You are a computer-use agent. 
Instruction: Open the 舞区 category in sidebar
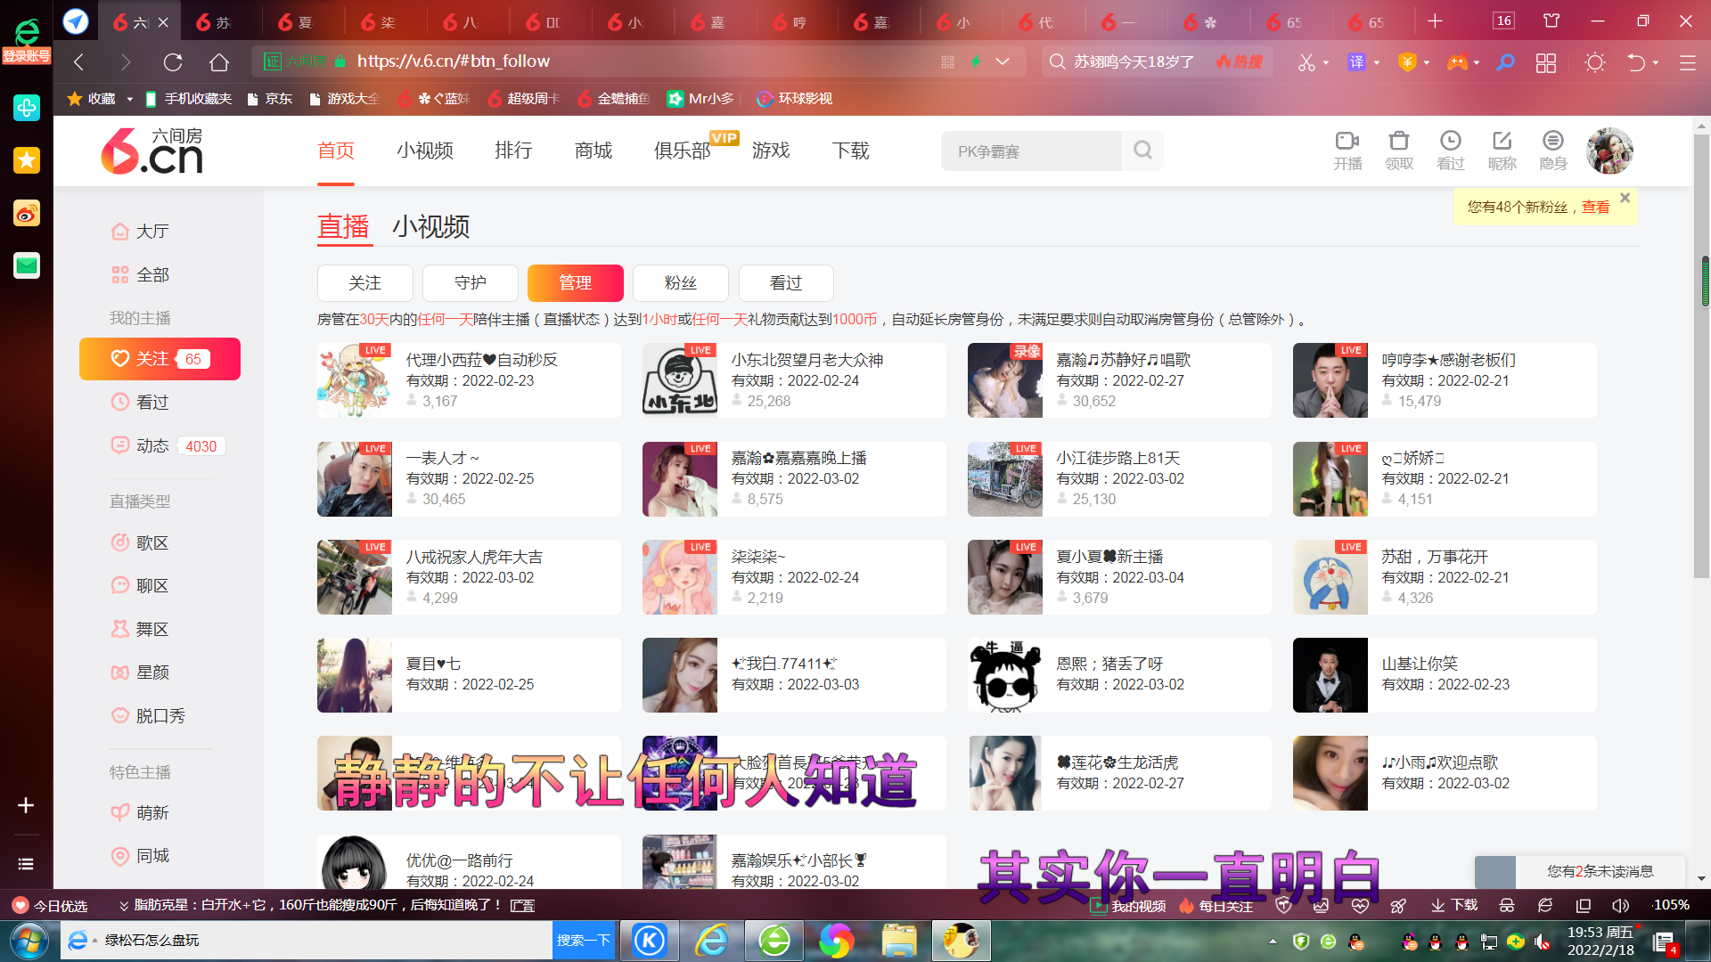click(x=140, y=629)
